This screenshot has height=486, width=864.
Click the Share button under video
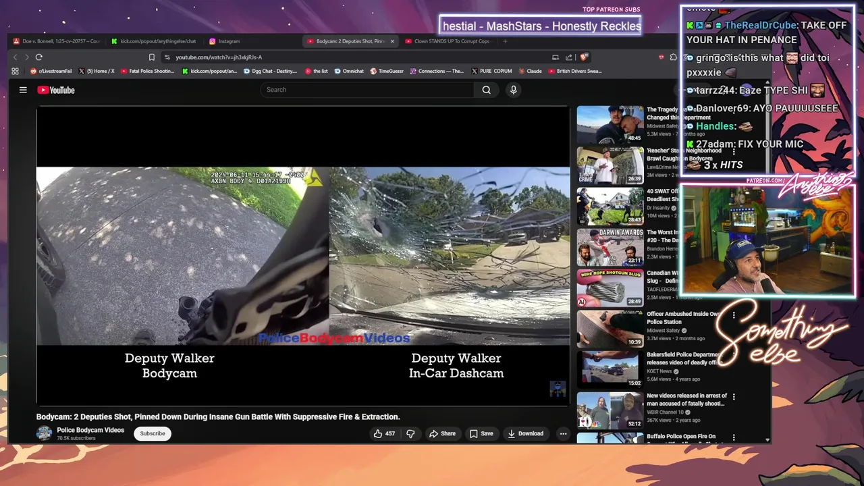[442, 433]
